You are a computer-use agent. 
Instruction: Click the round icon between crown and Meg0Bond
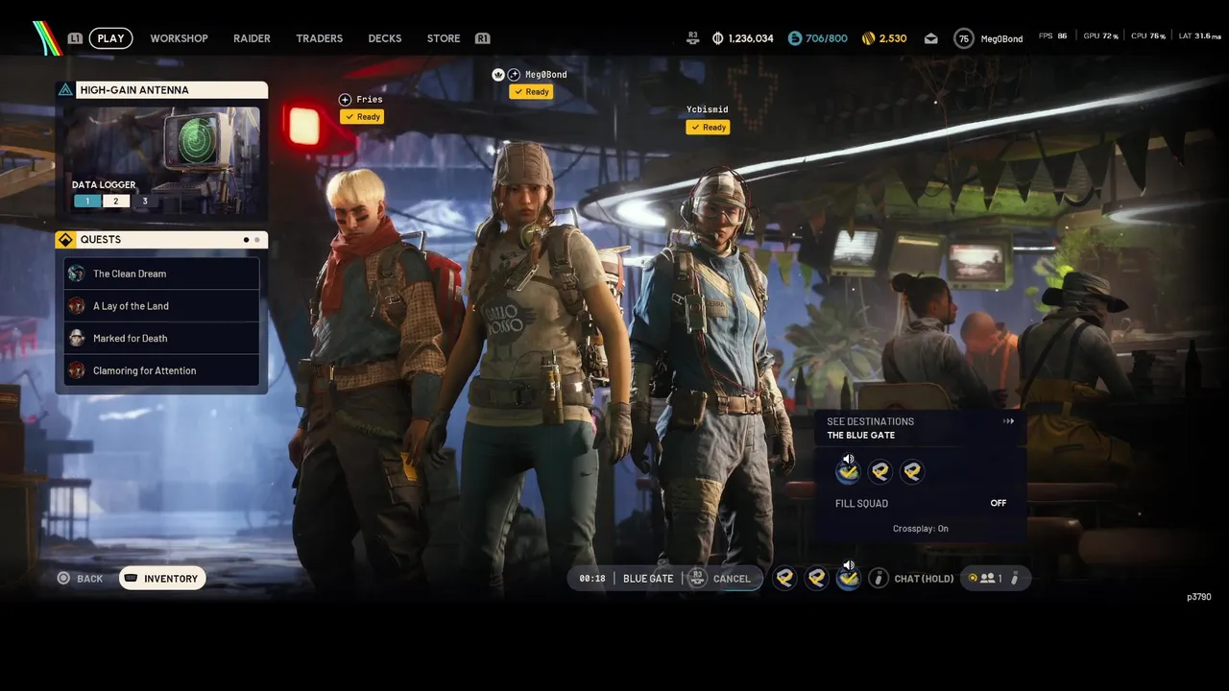click(x=514, y=75)
